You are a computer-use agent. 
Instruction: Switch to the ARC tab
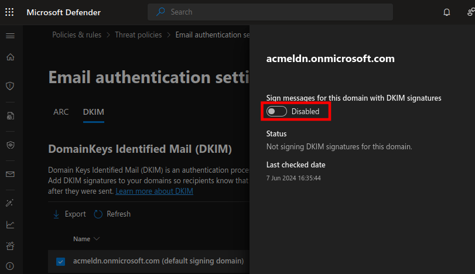(x=61, y=112)
